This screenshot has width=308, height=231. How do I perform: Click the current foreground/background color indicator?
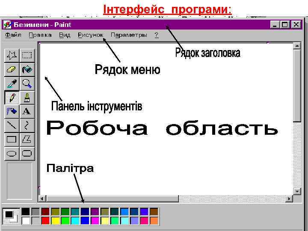point(11,216)
